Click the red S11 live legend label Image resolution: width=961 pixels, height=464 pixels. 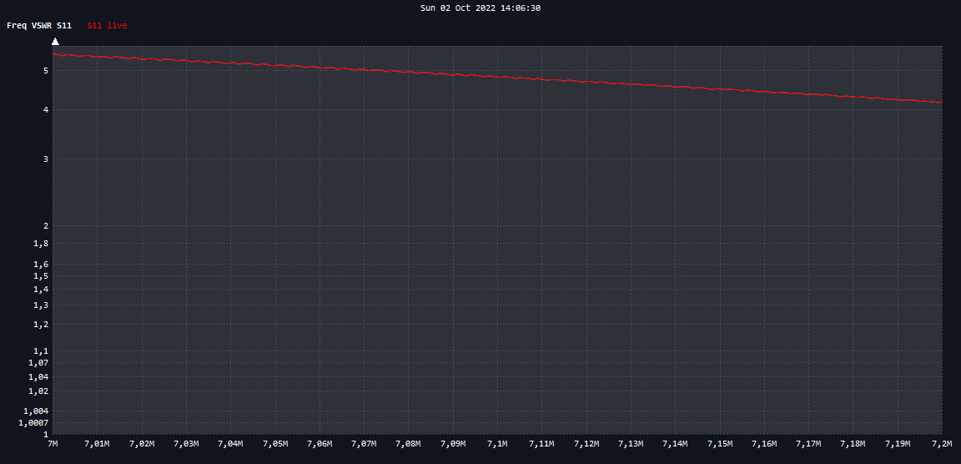(107, 26)
